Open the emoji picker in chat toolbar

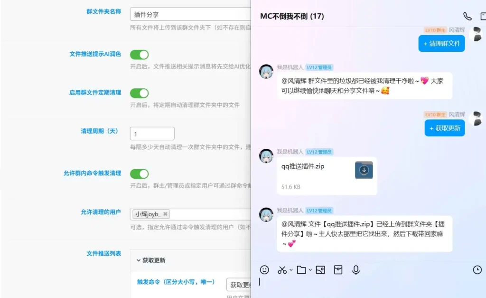[264, 270]
